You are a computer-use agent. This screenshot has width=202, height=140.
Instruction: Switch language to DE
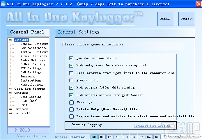pyautogui.click(x=102, y=137)
